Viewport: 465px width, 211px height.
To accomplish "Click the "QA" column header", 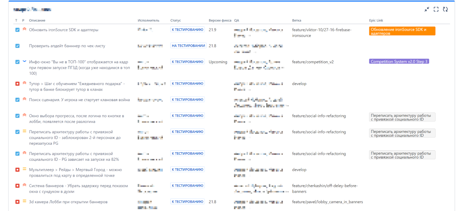I will (x=237, y=21).
